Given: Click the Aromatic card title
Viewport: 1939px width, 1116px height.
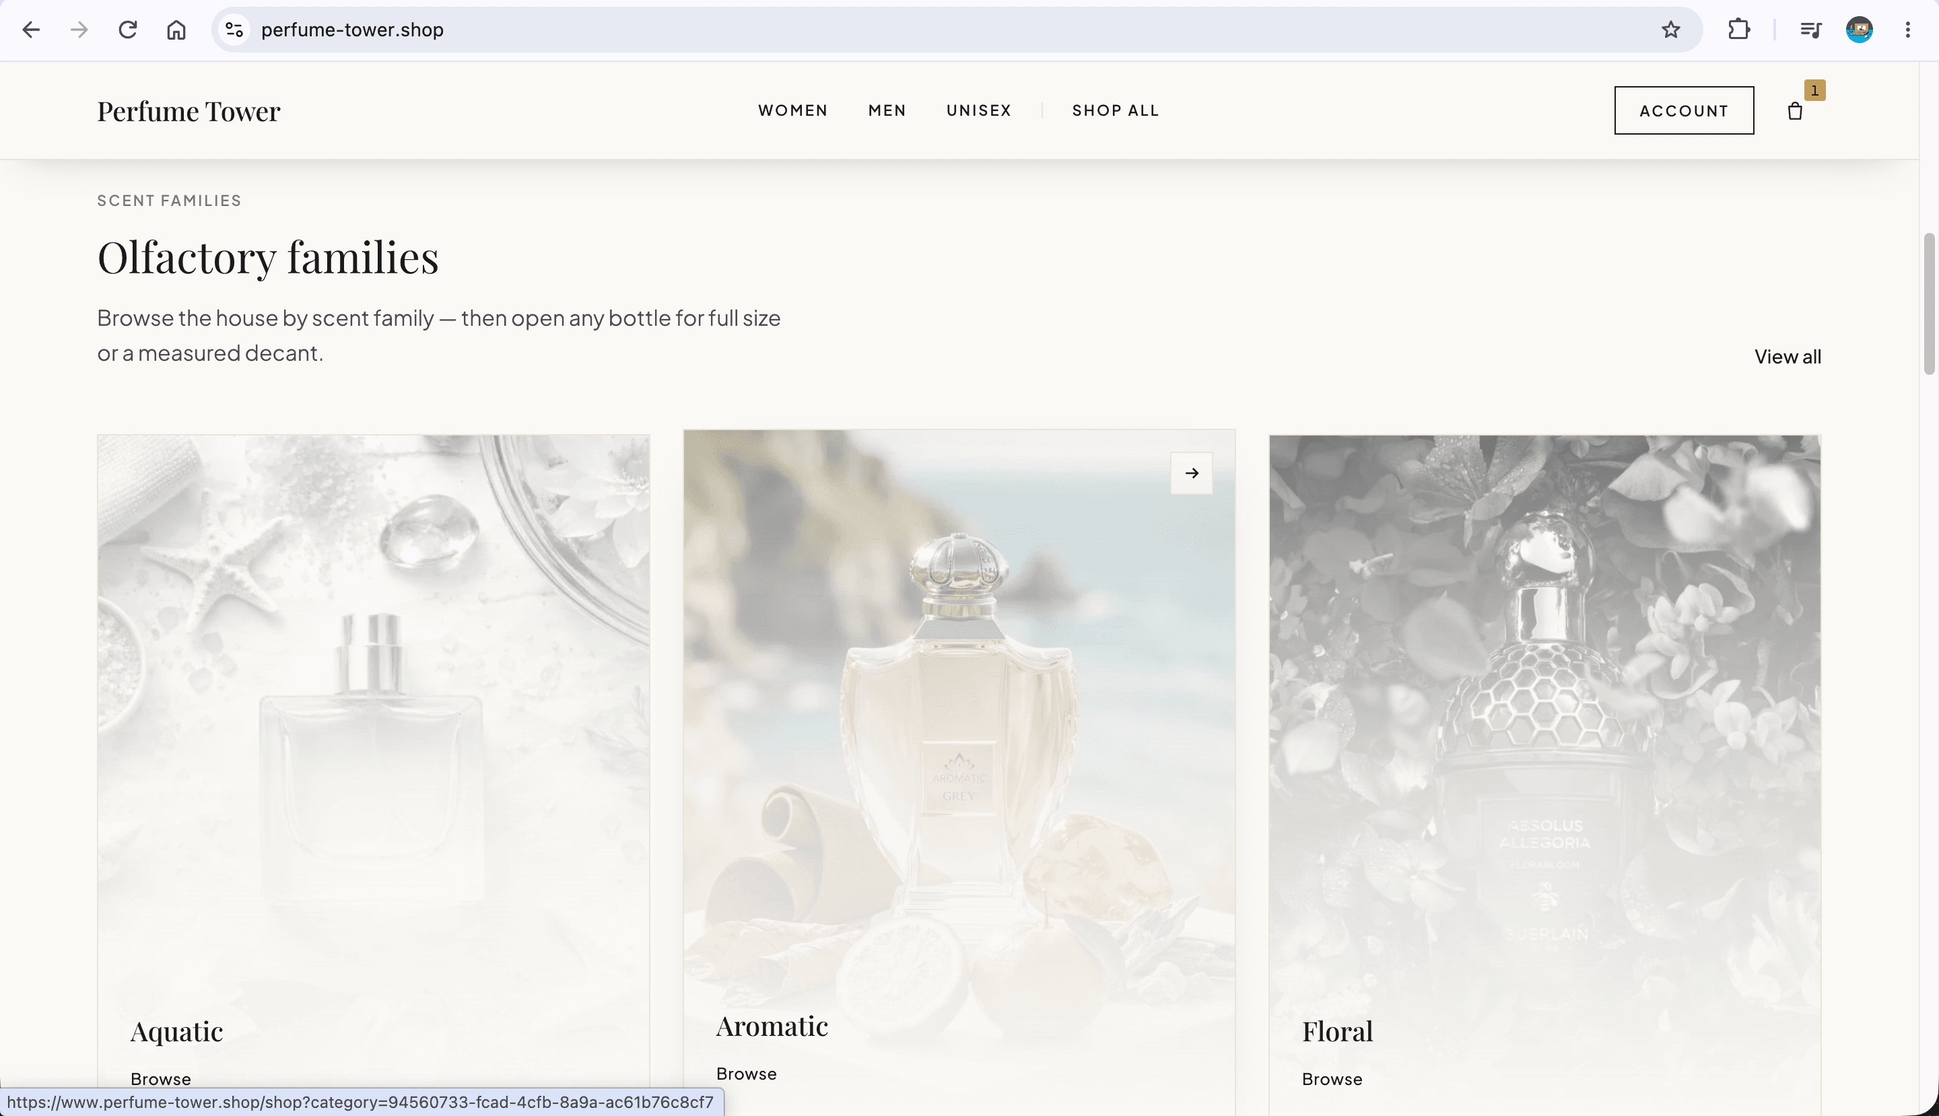Looking at the screenshot, I should 772,1026.
